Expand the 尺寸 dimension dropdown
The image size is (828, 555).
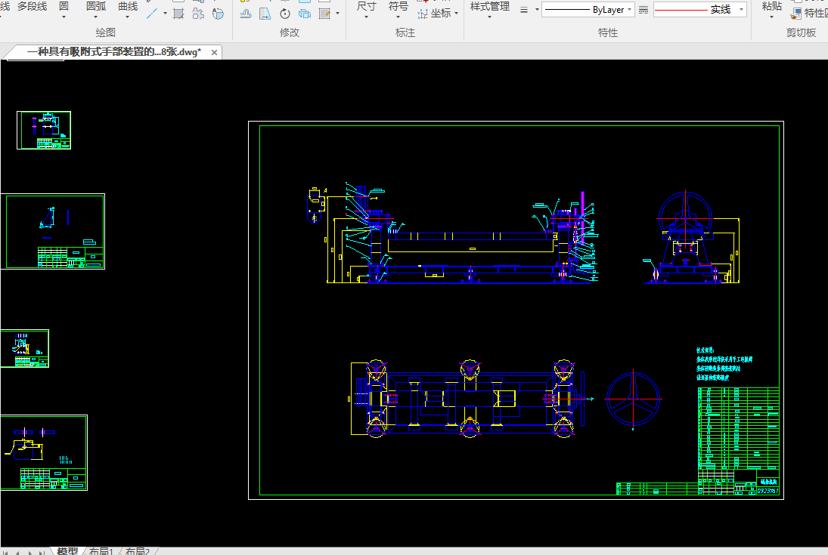pos(366,17)
